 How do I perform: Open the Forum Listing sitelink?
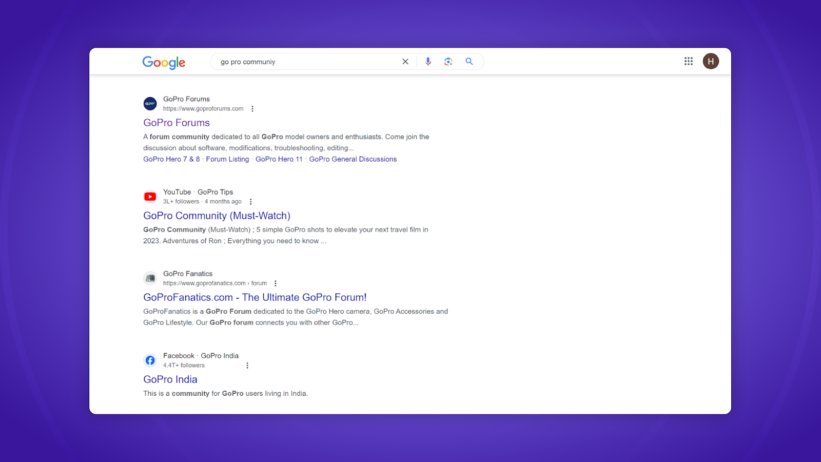click(x=227, y=159)
